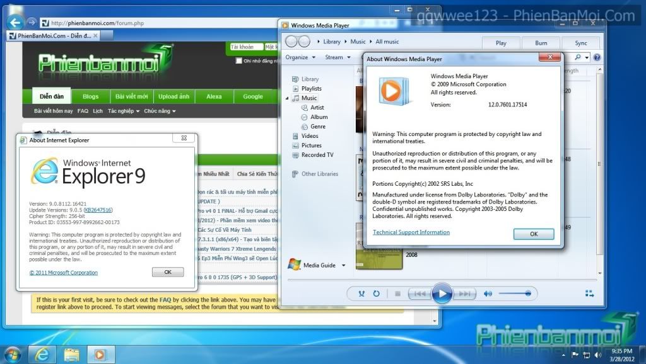The image size is (646, 364).
Task: Open the Media Player Organize menu
Action: point(300,57)
